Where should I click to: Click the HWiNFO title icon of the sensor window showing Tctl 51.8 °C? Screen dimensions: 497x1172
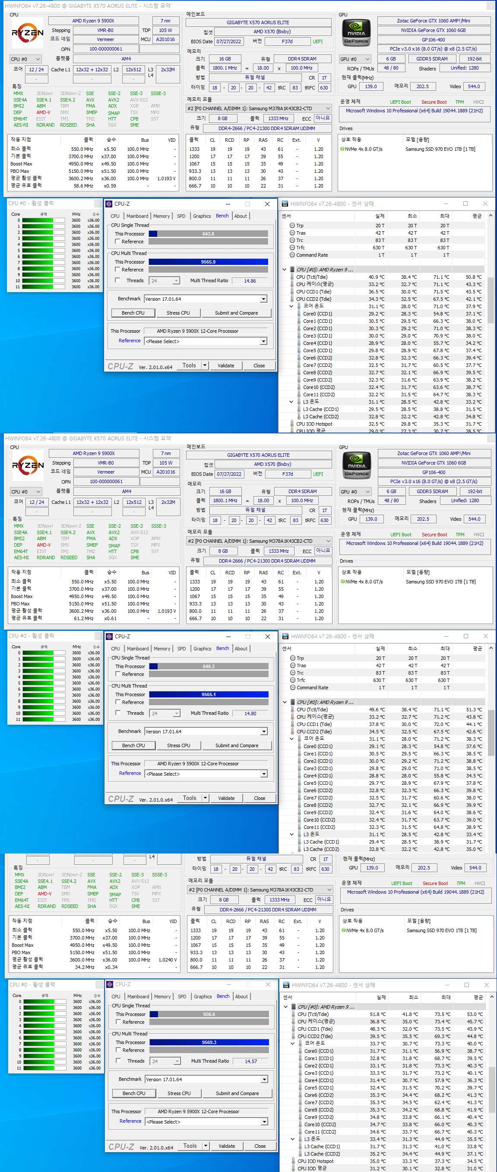(286, 985)
